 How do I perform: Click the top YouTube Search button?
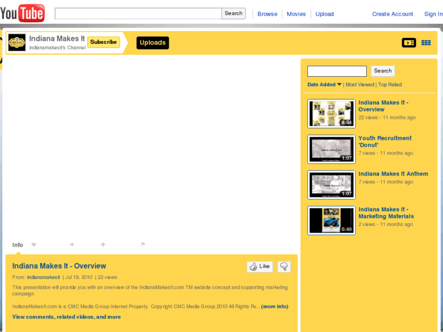point(233,13)
